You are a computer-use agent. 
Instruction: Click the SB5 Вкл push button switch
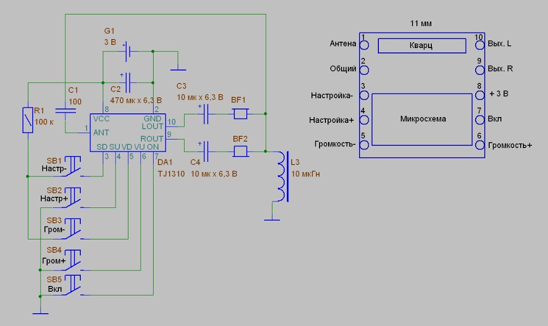point(73,285)
